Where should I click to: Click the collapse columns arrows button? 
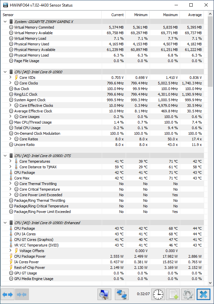click(x=22, y=294)
